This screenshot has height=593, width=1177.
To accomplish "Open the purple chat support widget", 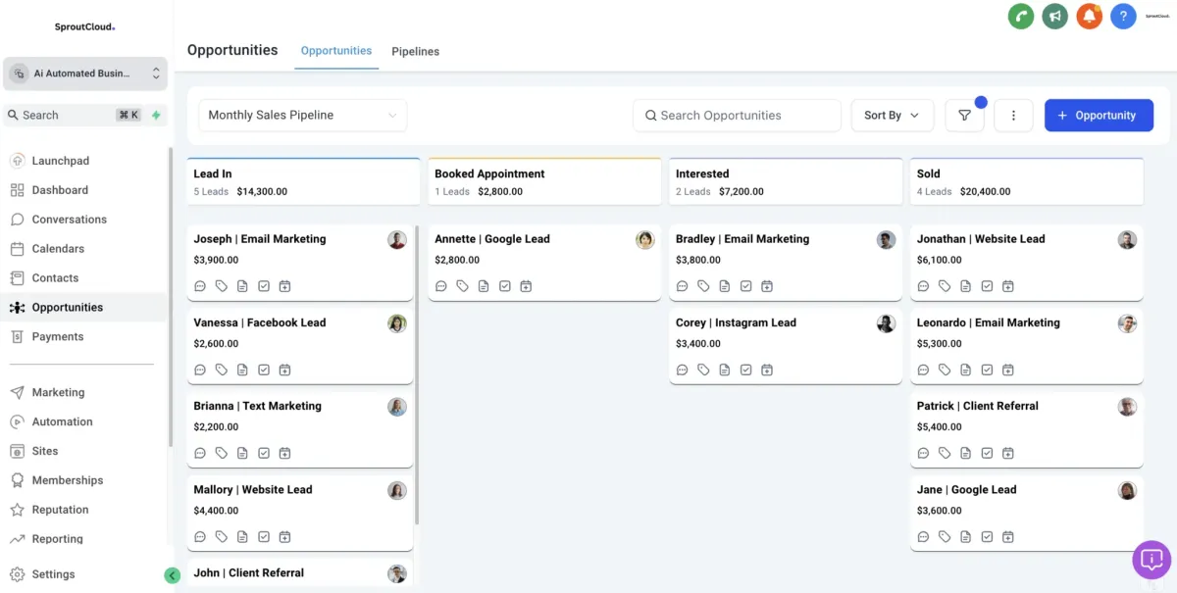I will pos(1151,560).
